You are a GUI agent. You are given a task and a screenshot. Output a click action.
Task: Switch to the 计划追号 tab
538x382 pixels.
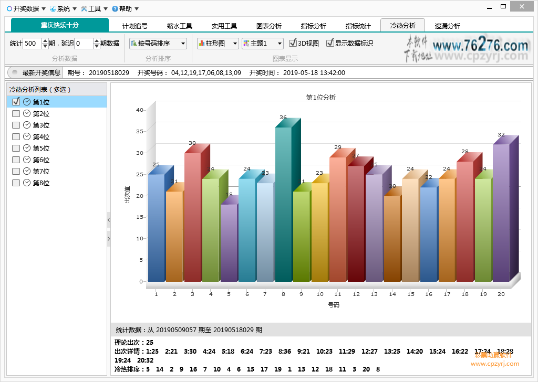coord(135,26)
